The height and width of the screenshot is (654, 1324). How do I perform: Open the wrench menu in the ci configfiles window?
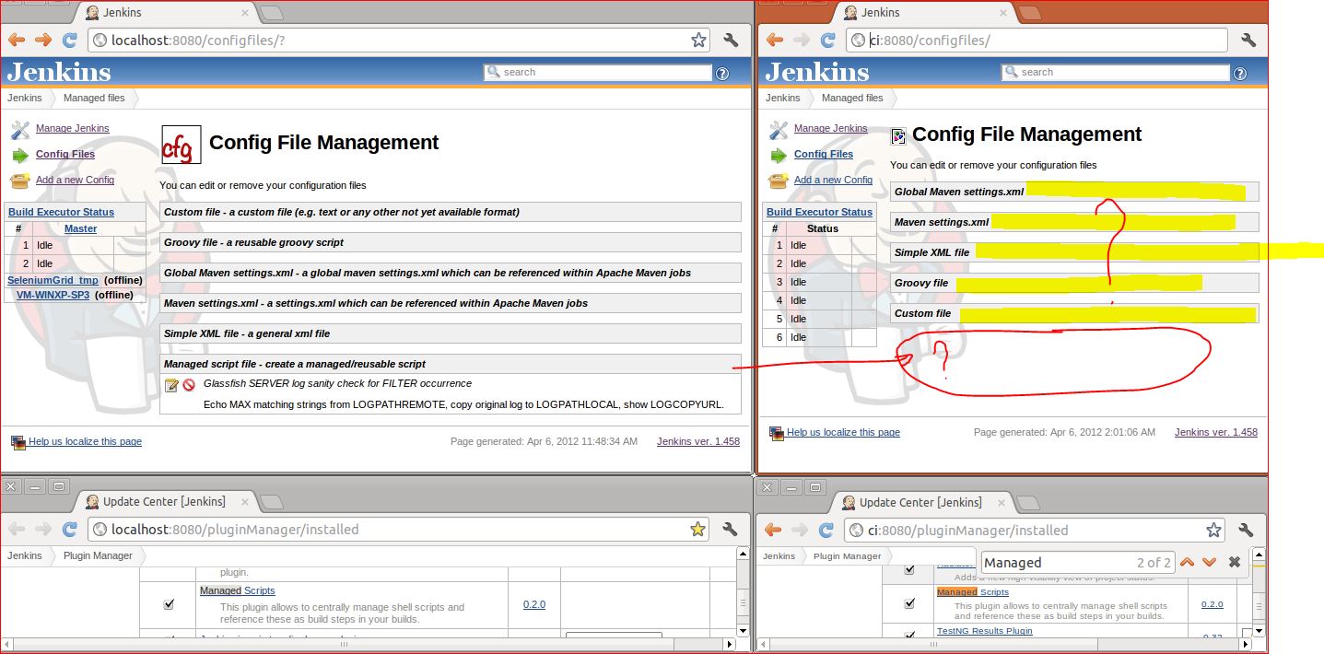pyautogui.click(x=1248, y=40)
